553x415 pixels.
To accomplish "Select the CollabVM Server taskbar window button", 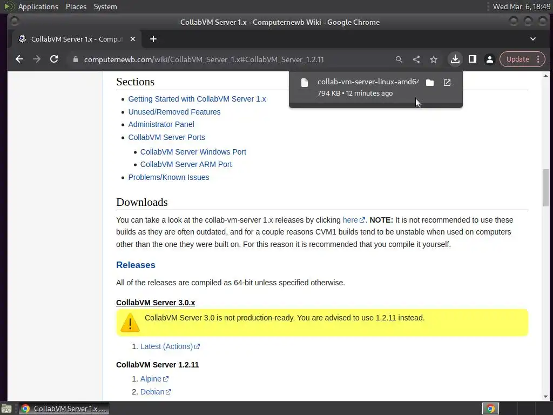I will tap(64, 409).
